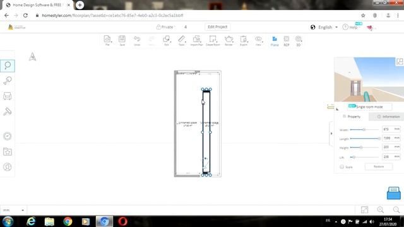Screen dimensions: 404x227
Task: Open the Export icon in the toolbar
Action: [244, 40]
